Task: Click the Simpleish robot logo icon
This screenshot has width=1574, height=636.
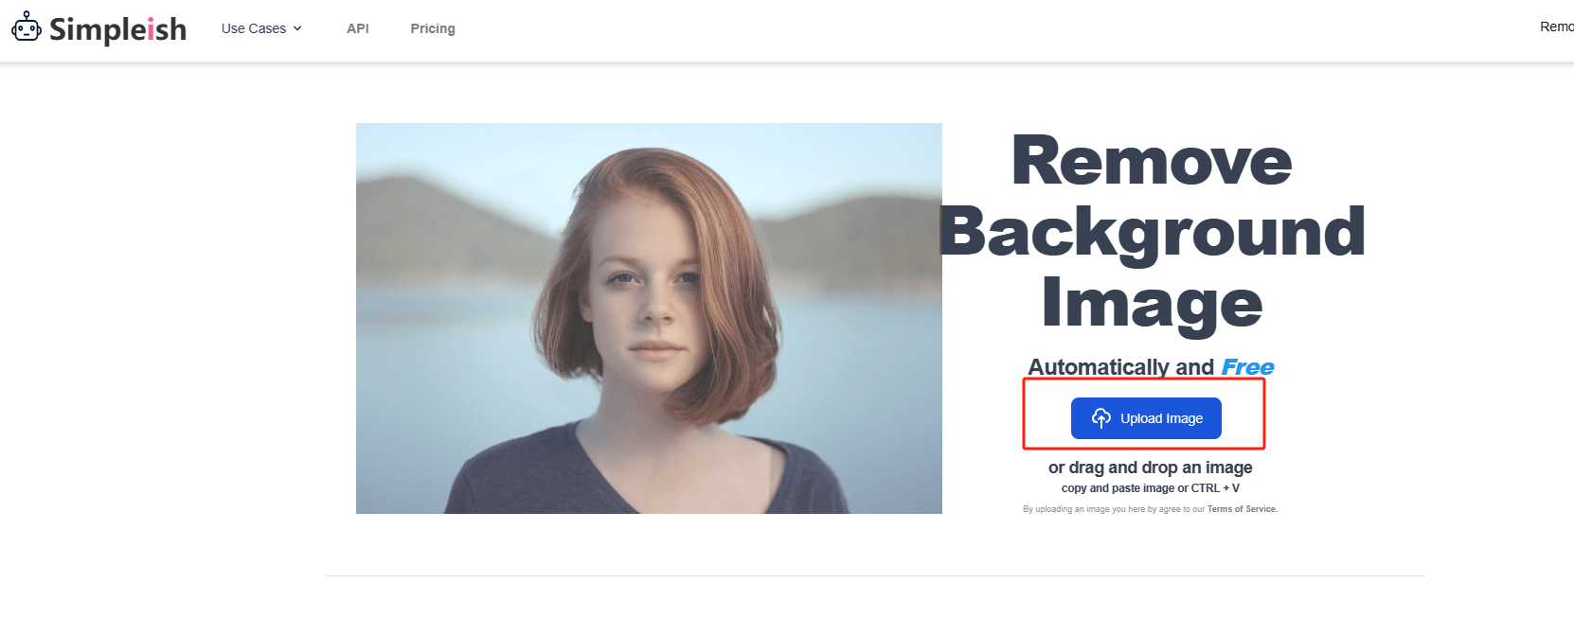Action: [x=27, y=28]
